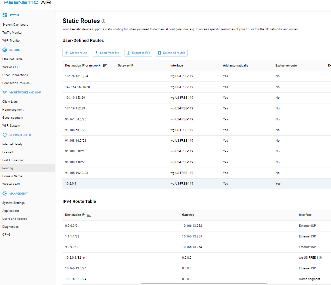The width and height of the screenshot is (331, 285).
Task: Click the red dot next to 10.2.0.1/32
Action: [84, 258]
